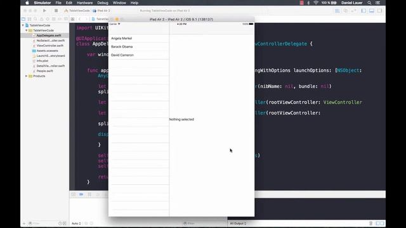Click the Bluetooth menu bar icon

[x=308, y=3]
